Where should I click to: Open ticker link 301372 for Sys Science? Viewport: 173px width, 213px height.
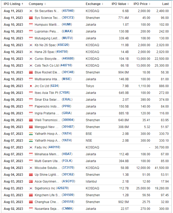click(68, 18)
